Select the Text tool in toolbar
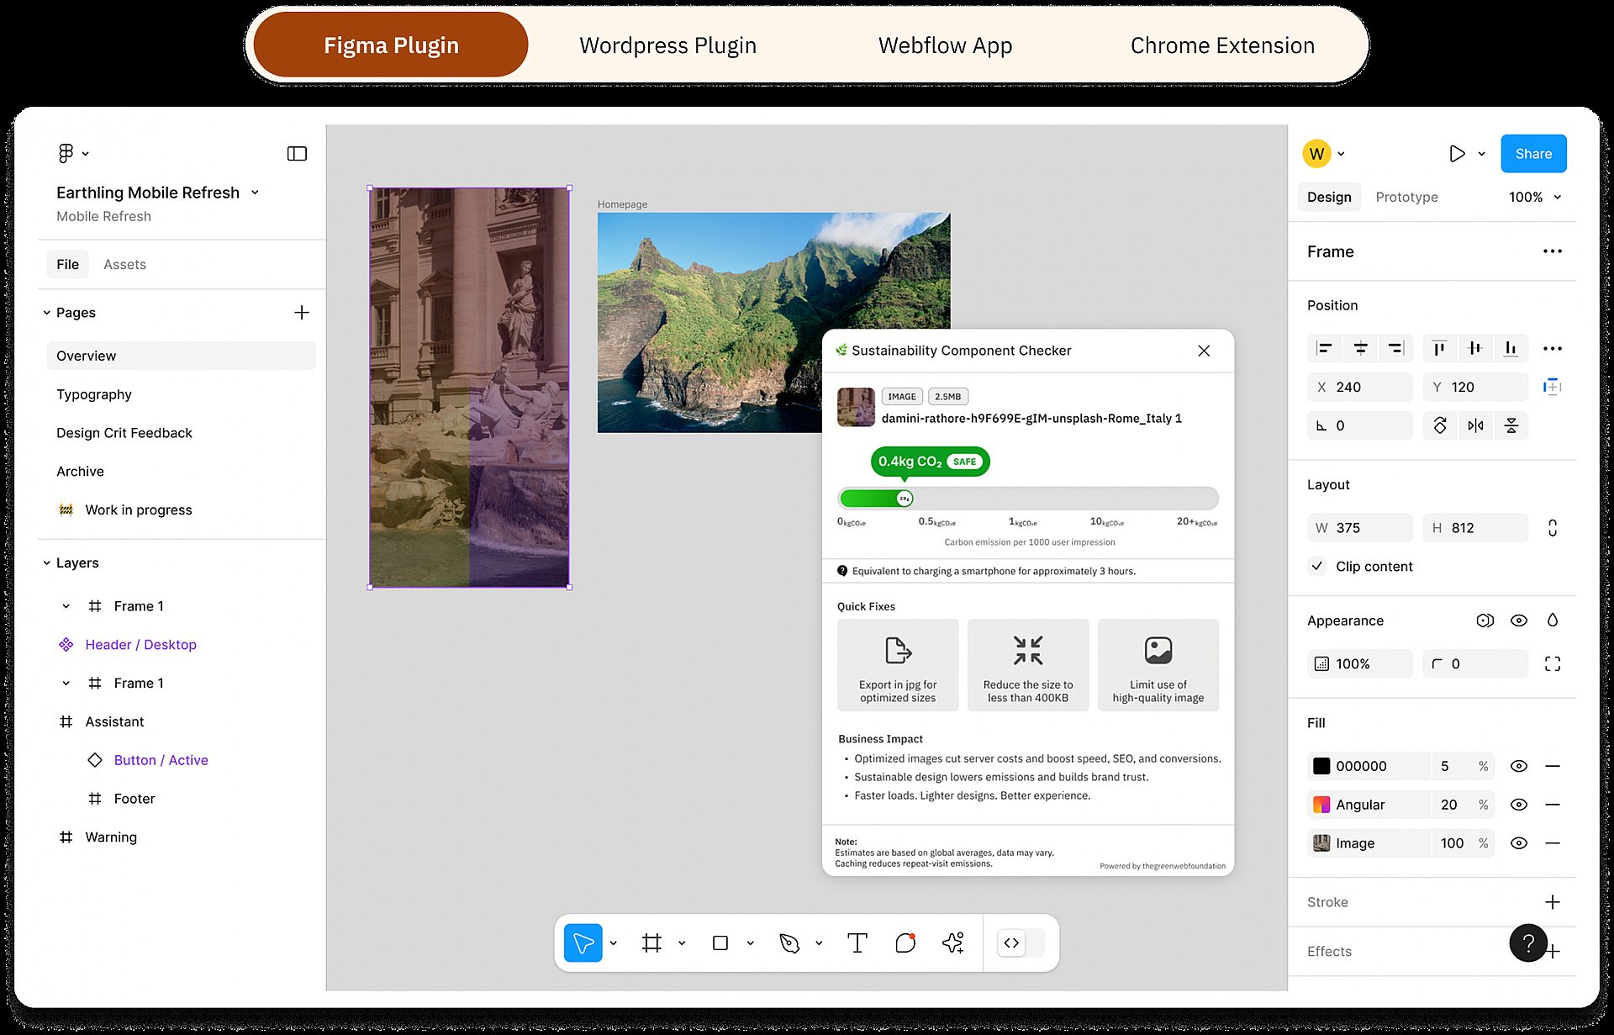Screen dimensions: 1614x1035 coord(857,943)
